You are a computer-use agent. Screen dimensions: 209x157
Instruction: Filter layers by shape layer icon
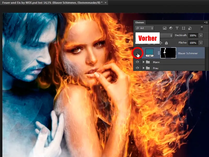point(183,28)
